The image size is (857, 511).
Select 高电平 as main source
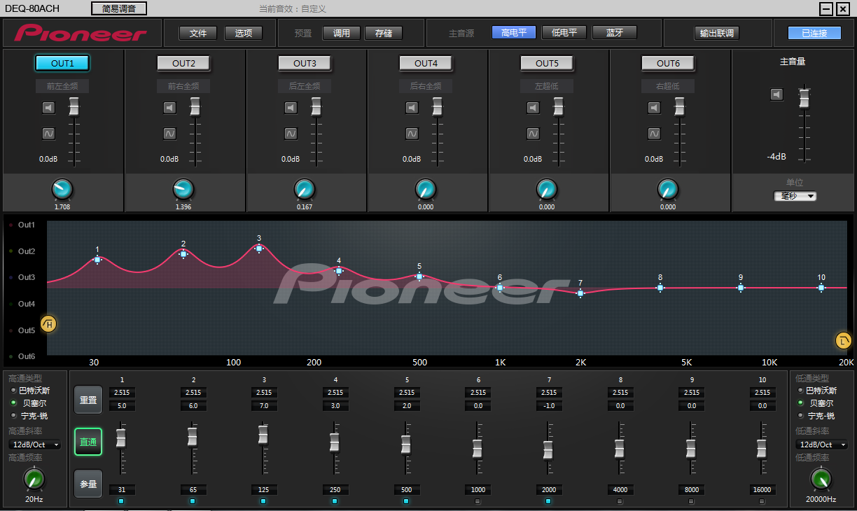[x=514, y=32]
